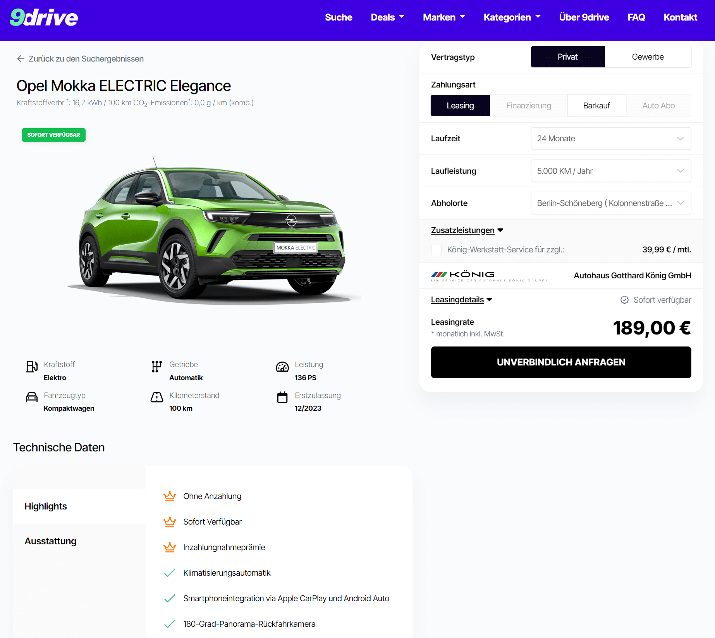This screenshot has width=715, height=638.
Task: Click the Kompaktwagen vehicle type value
Action: [x=69, y=408]
